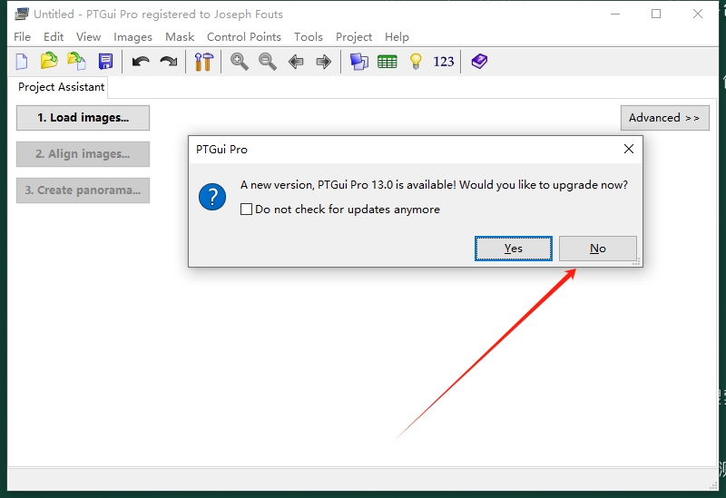
Task: Click the right arrow toolbar icon
Action: click(x=323, y=62)
